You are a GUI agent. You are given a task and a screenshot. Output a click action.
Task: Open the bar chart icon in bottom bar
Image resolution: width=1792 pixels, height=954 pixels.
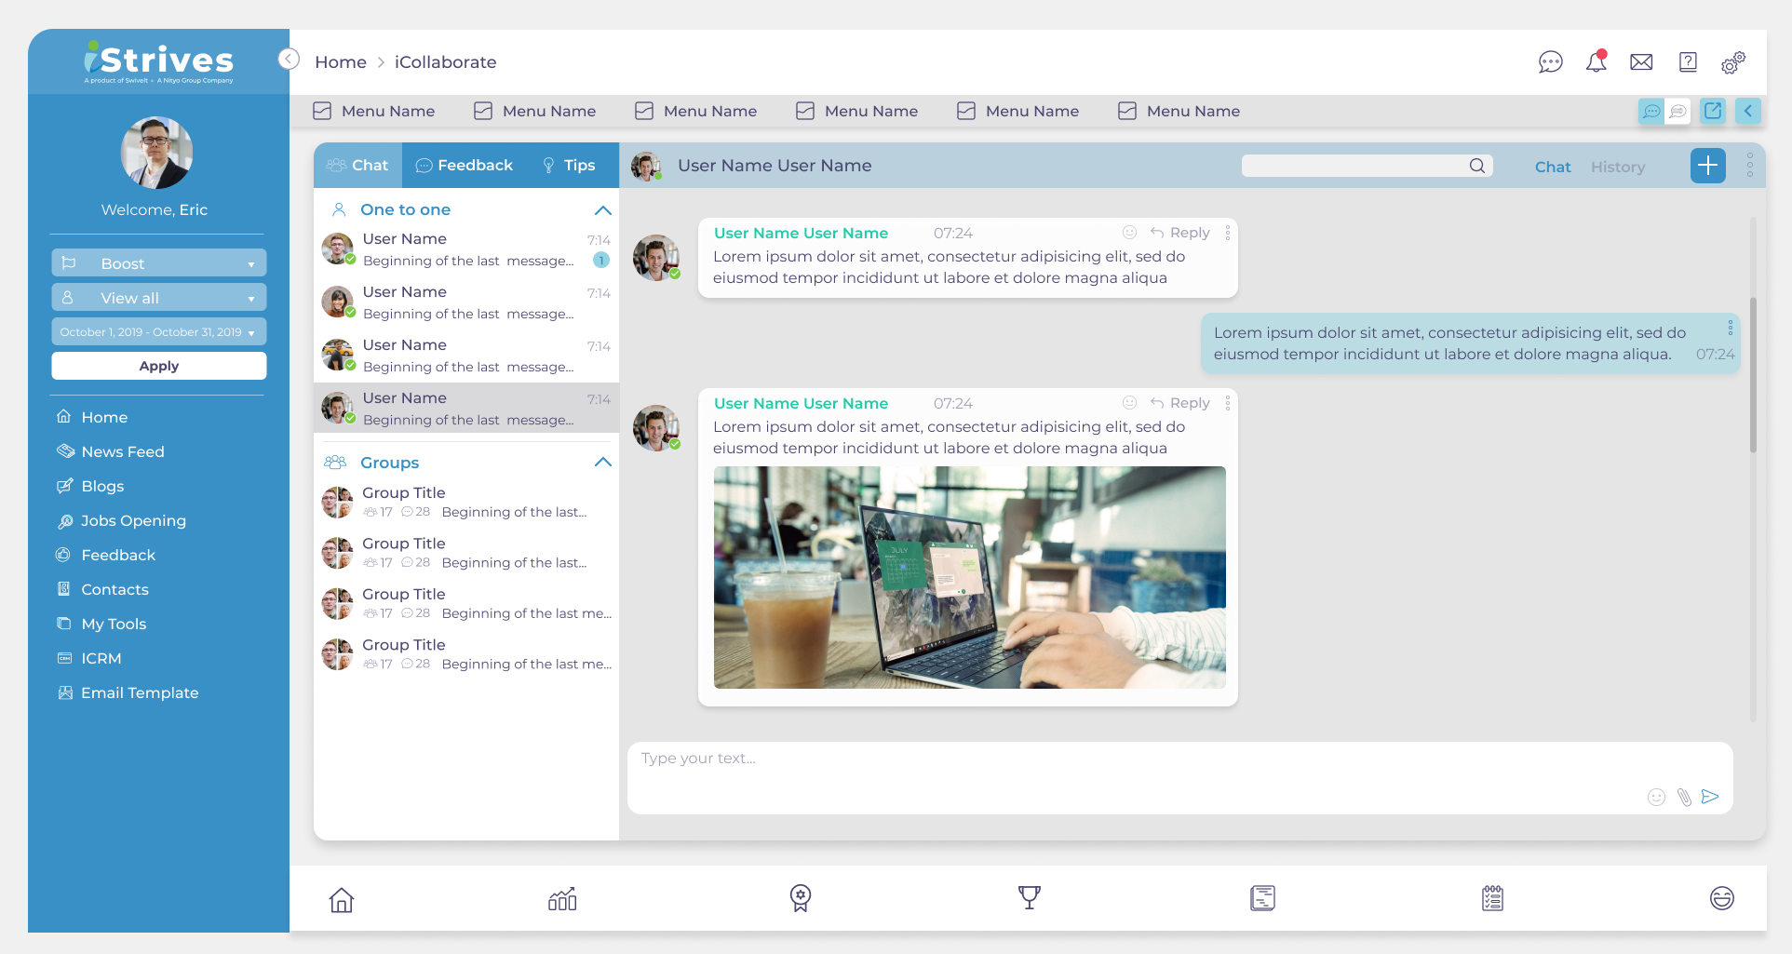tap(562, 898)
